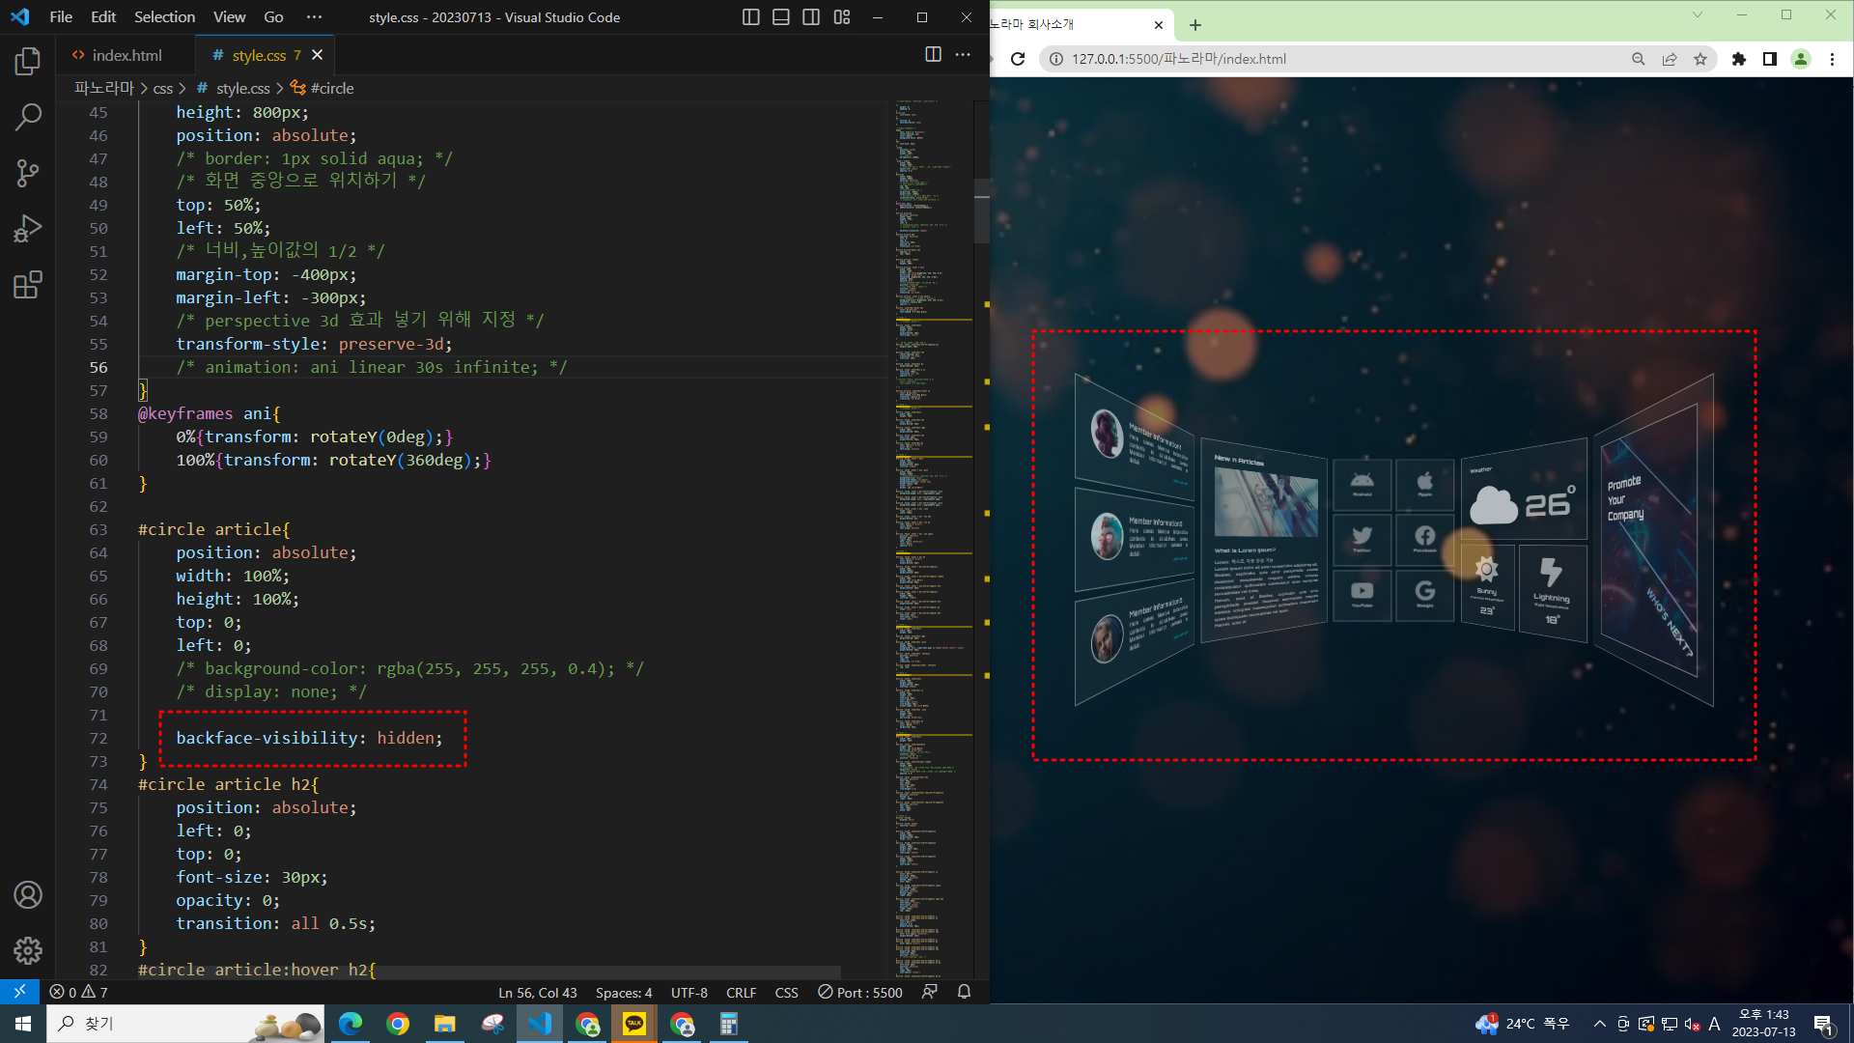The image size is (1854, 1043).
Task: Expand the hidden menu bar items ellipsis
Action: pos(314,17)
